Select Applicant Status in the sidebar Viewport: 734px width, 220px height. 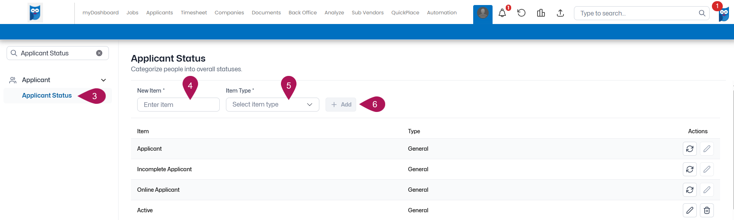point(47,96)
